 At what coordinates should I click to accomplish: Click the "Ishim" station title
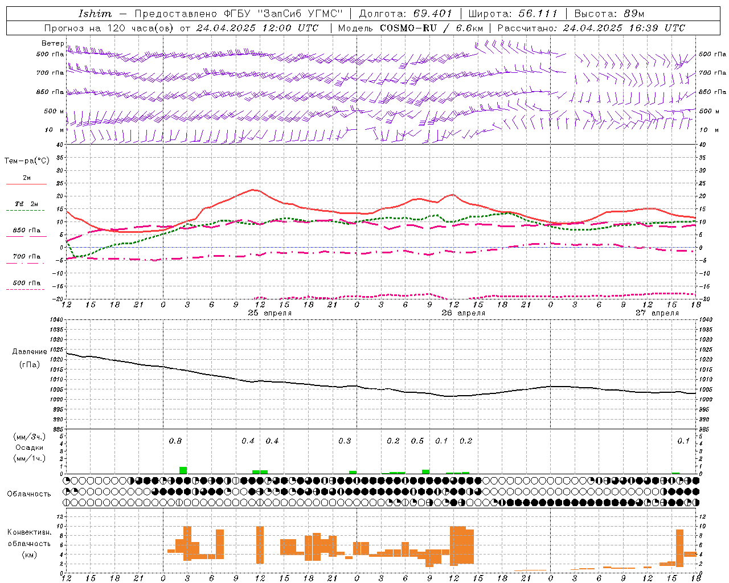(x=95, y=14)
